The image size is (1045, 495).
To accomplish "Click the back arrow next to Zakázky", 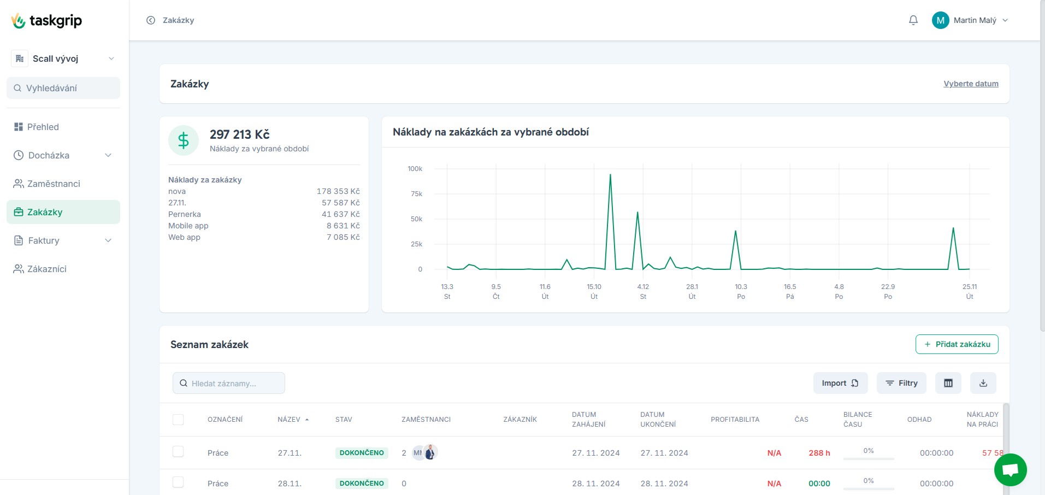I will pyautogui.click(x=151, y=20).
